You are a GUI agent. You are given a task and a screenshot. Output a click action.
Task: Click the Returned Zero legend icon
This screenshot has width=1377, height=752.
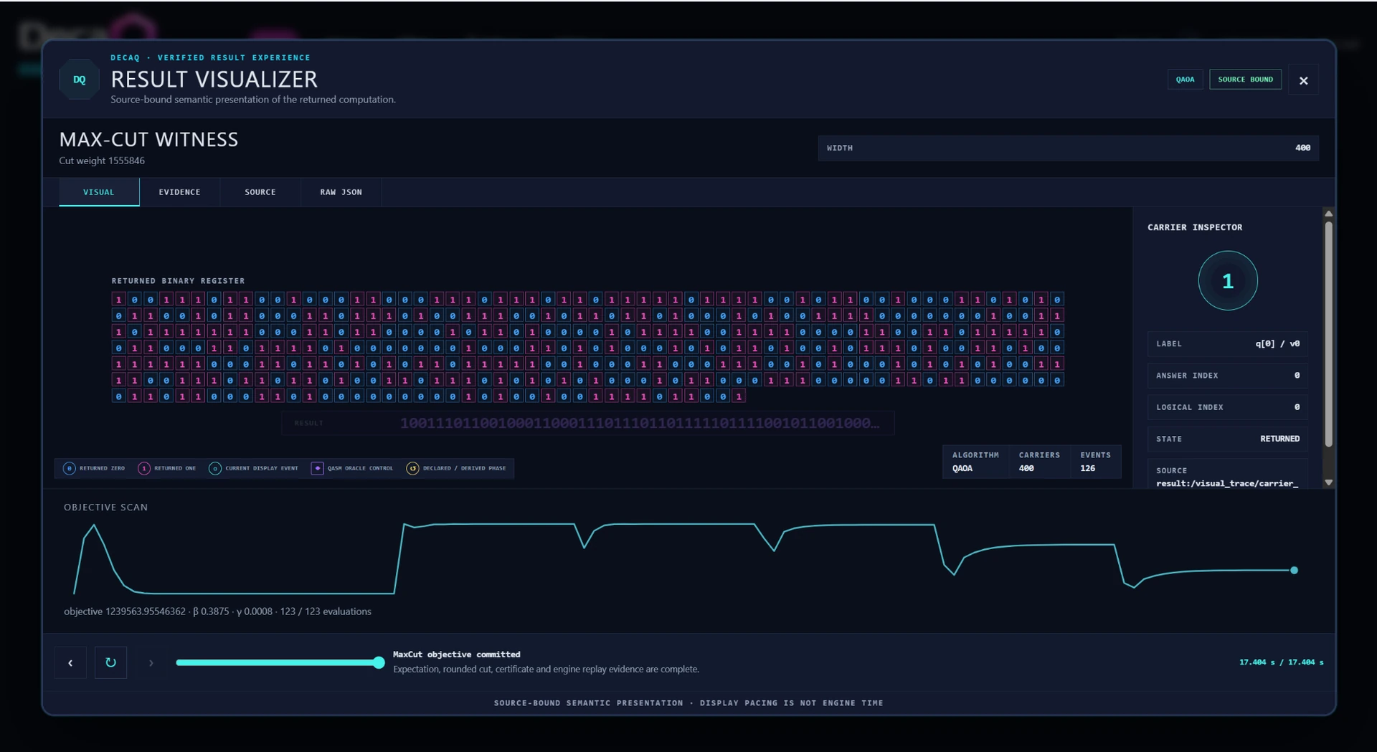click(70, 468)
